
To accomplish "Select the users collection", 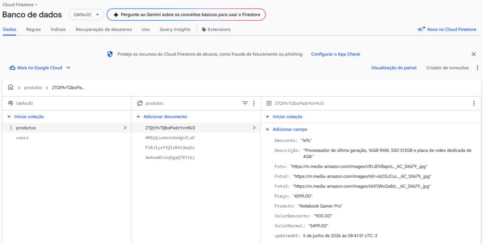I will (x=22, y=138).
